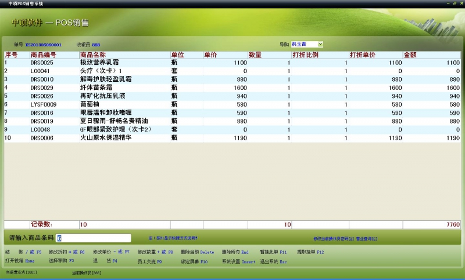Click 锁定屏幕 F10 shortcut
The image size is (465, 280).
point(194,261)
